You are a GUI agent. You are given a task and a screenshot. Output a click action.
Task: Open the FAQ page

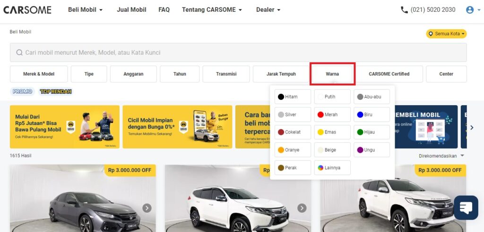pyautogui.click(x=164, y=10)
